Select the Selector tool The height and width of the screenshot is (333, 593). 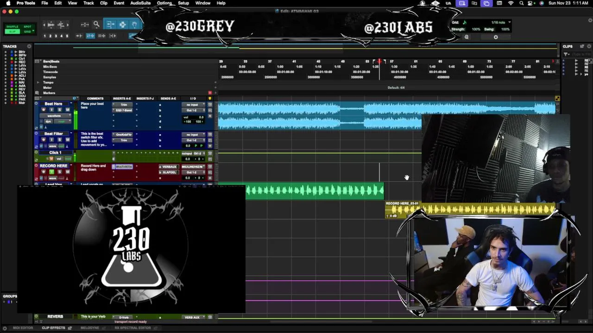tap(122, 25)
